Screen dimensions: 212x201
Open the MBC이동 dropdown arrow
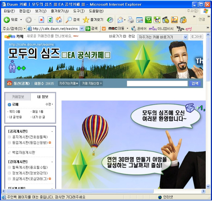pos(127,28)
